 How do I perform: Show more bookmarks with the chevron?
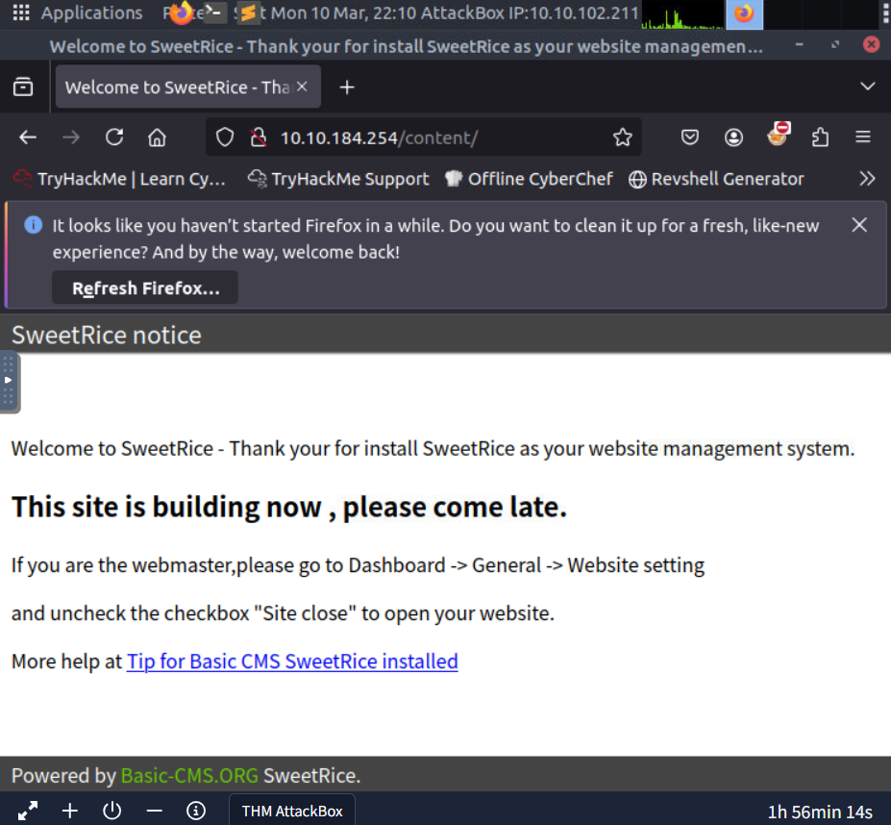(867, 179)
